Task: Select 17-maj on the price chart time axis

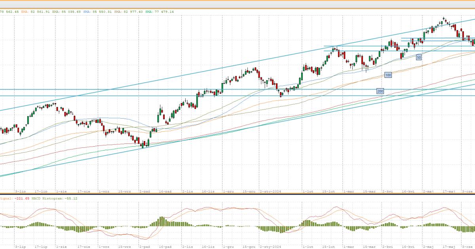Action: point(448,191)
